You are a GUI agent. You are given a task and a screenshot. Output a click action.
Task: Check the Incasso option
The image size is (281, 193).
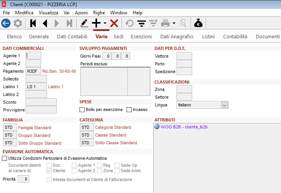point(129,109)
